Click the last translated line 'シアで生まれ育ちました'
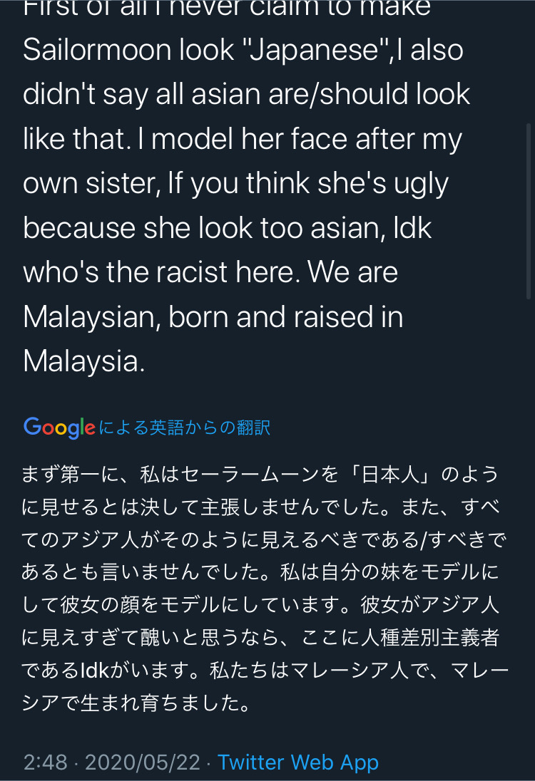 pos(136,703)
